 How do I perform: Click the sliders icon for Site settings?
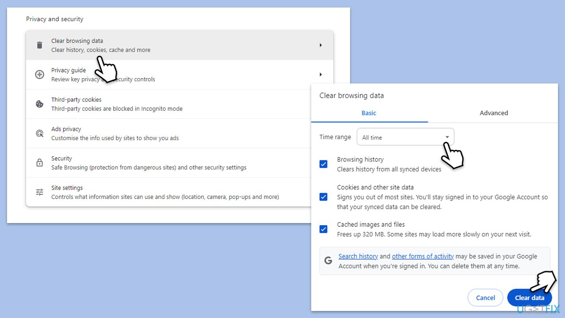(x=40, y=192)
